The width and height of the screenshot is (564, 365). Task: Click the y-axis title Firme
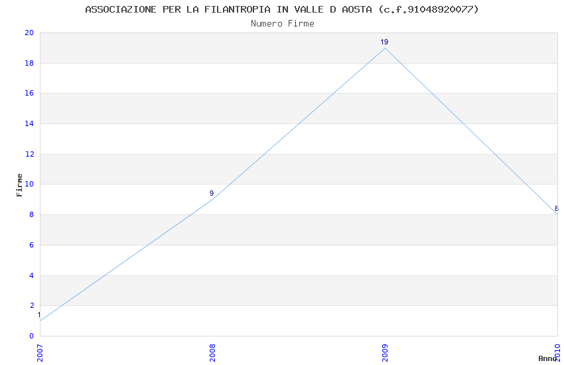[19, 185]
